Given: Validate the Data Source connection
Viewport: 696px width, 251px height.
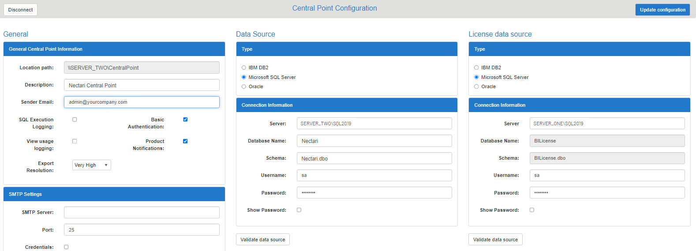Looking at the screenshot, I should (263, 240).
